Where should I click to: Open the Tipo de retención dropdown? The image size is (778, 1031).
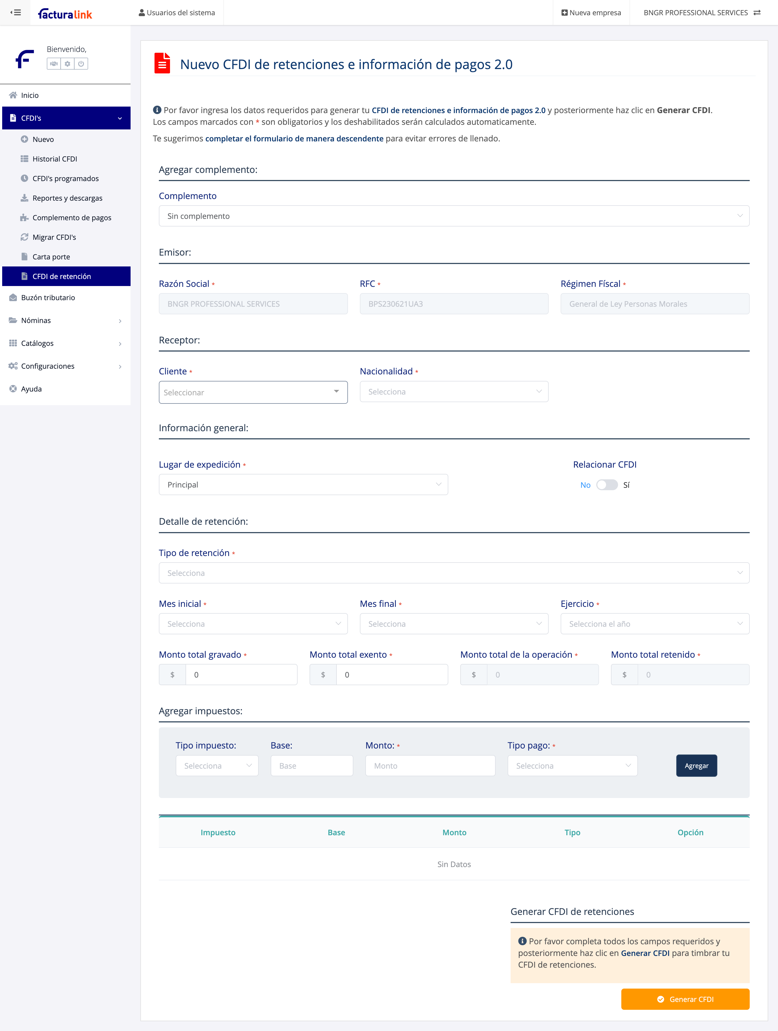(x=453, y=573)
